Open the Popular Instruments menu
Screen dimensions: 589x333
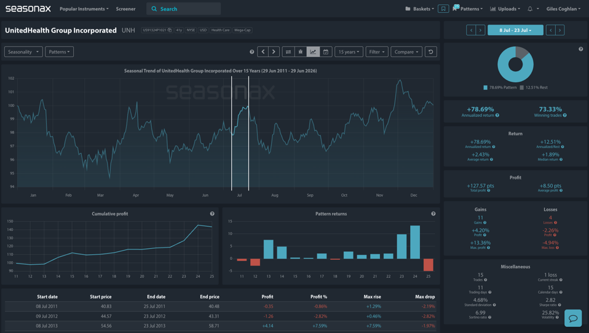(x=84, y=9)
